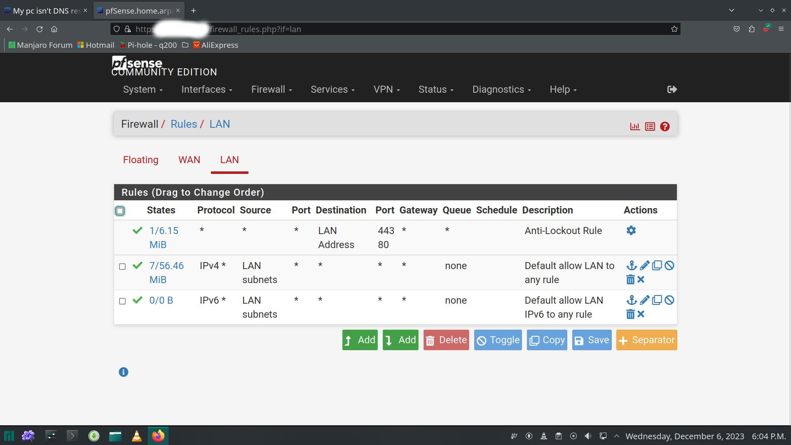Save to Pocket icon in toolbar

click(x=737, y=29)
